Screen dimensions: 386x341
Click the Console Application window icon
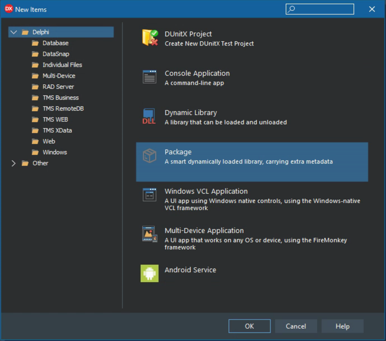point(150,77)
